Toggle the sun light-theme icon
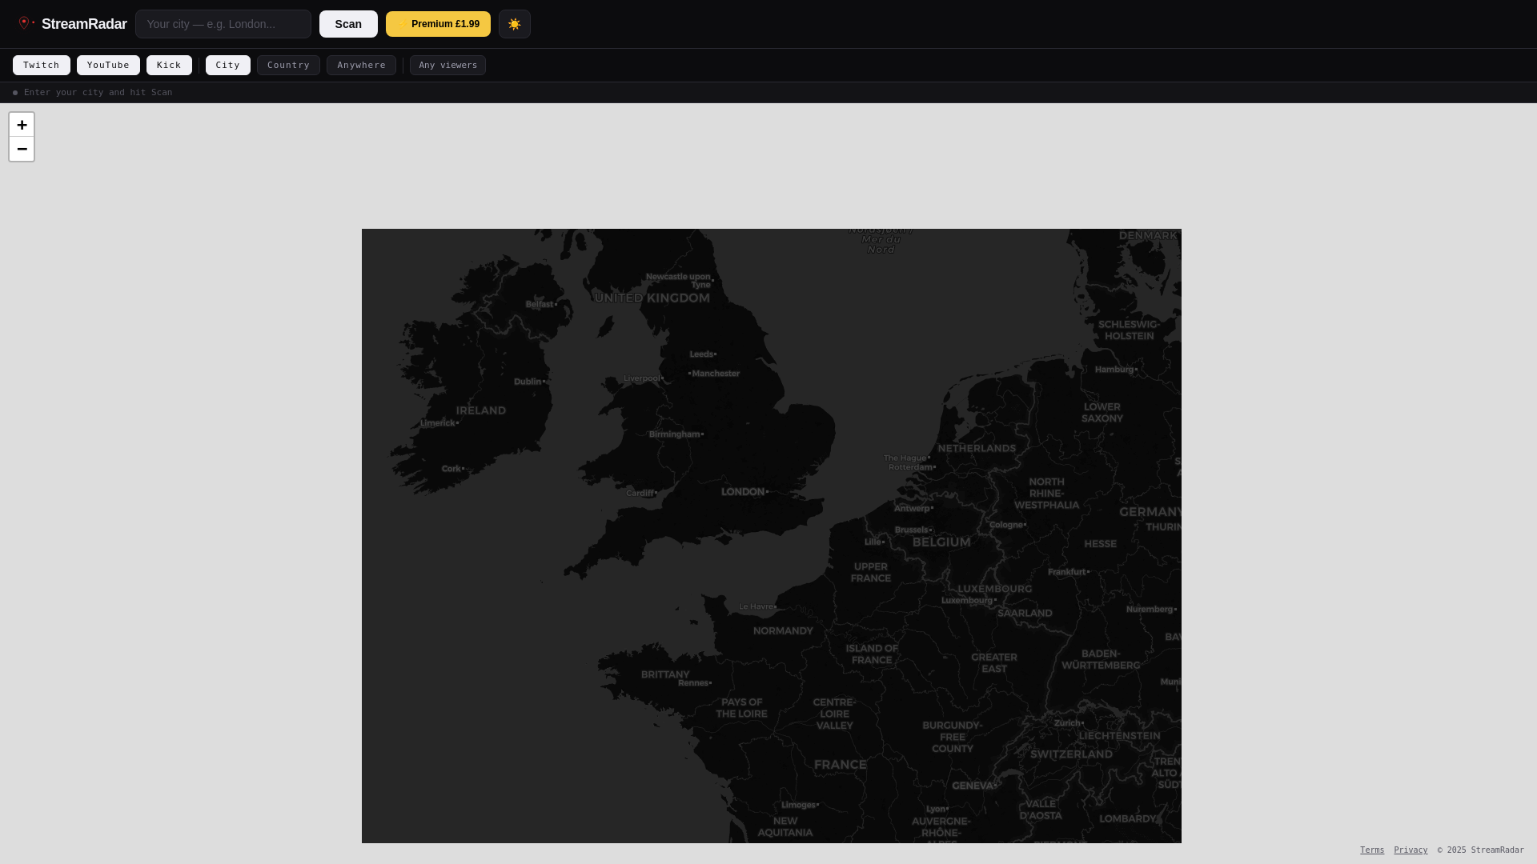 pos(515,24)
